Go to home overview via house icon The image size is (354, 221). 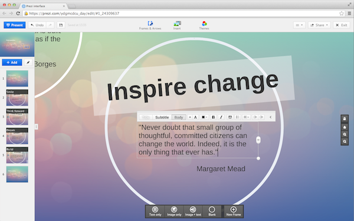pos(345,127)
